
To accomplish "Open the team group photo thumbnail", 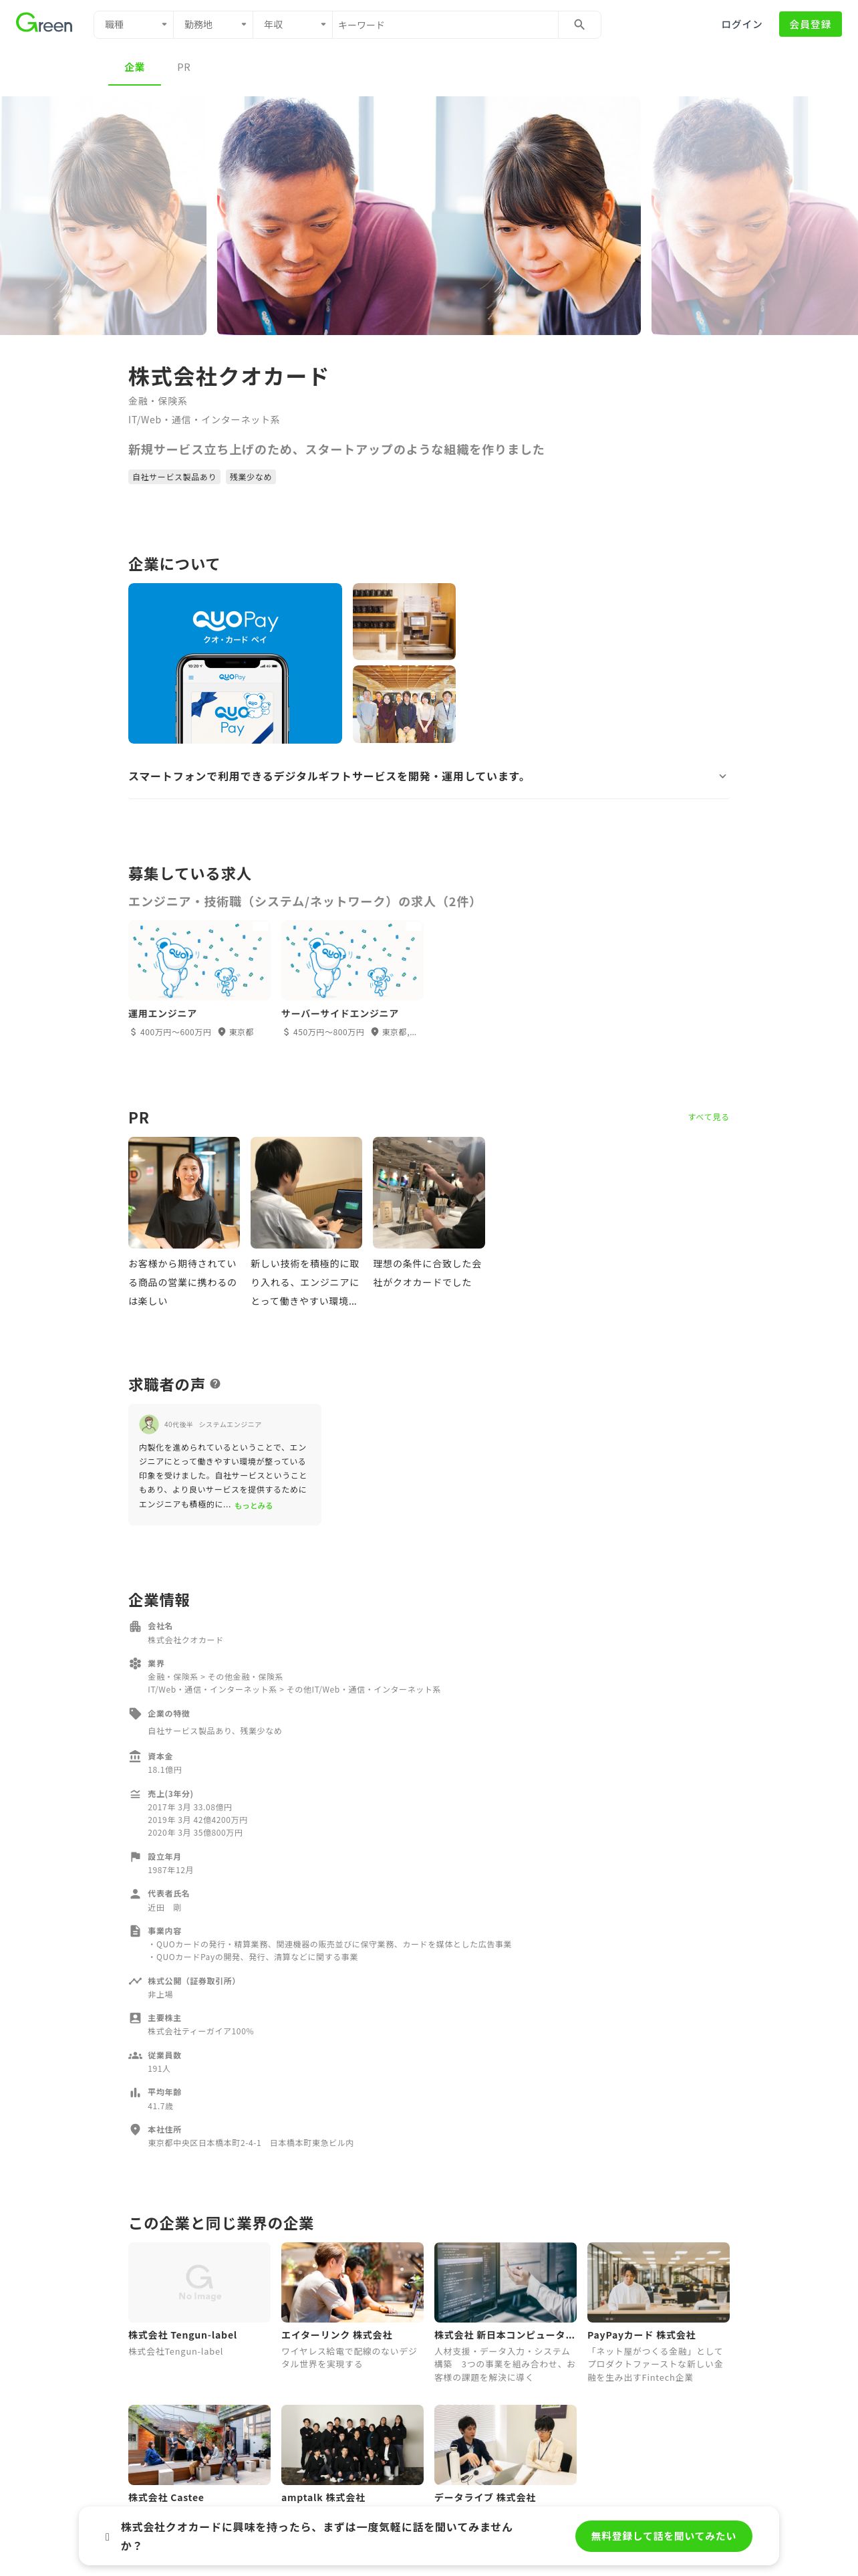I will 404,704.
